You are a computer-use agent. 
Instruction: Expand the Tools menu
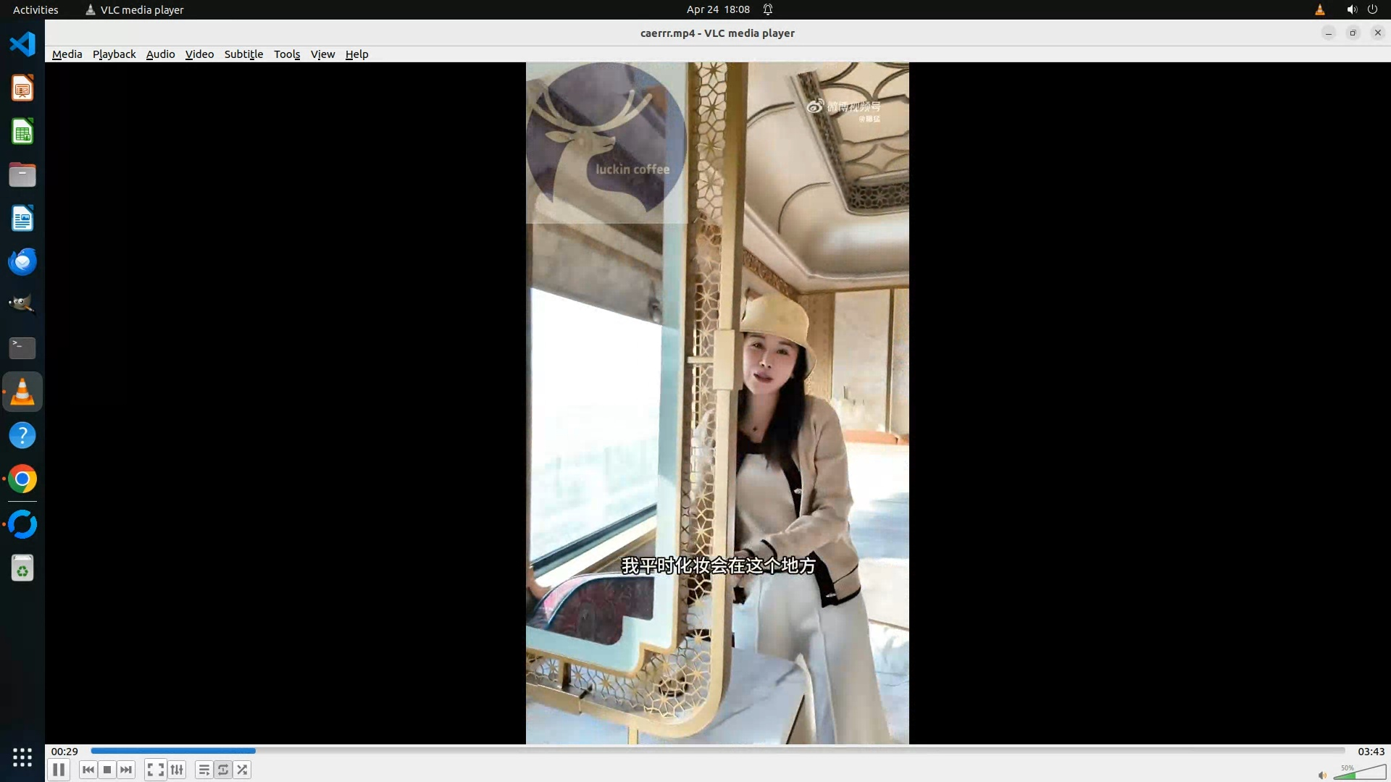point(286,54)
